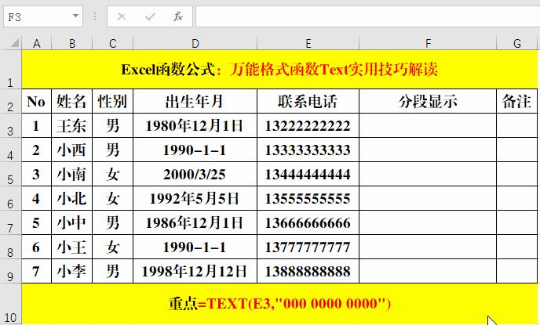Select column G header
This screenshot has width=540, height=325.
tap(516, 43)
